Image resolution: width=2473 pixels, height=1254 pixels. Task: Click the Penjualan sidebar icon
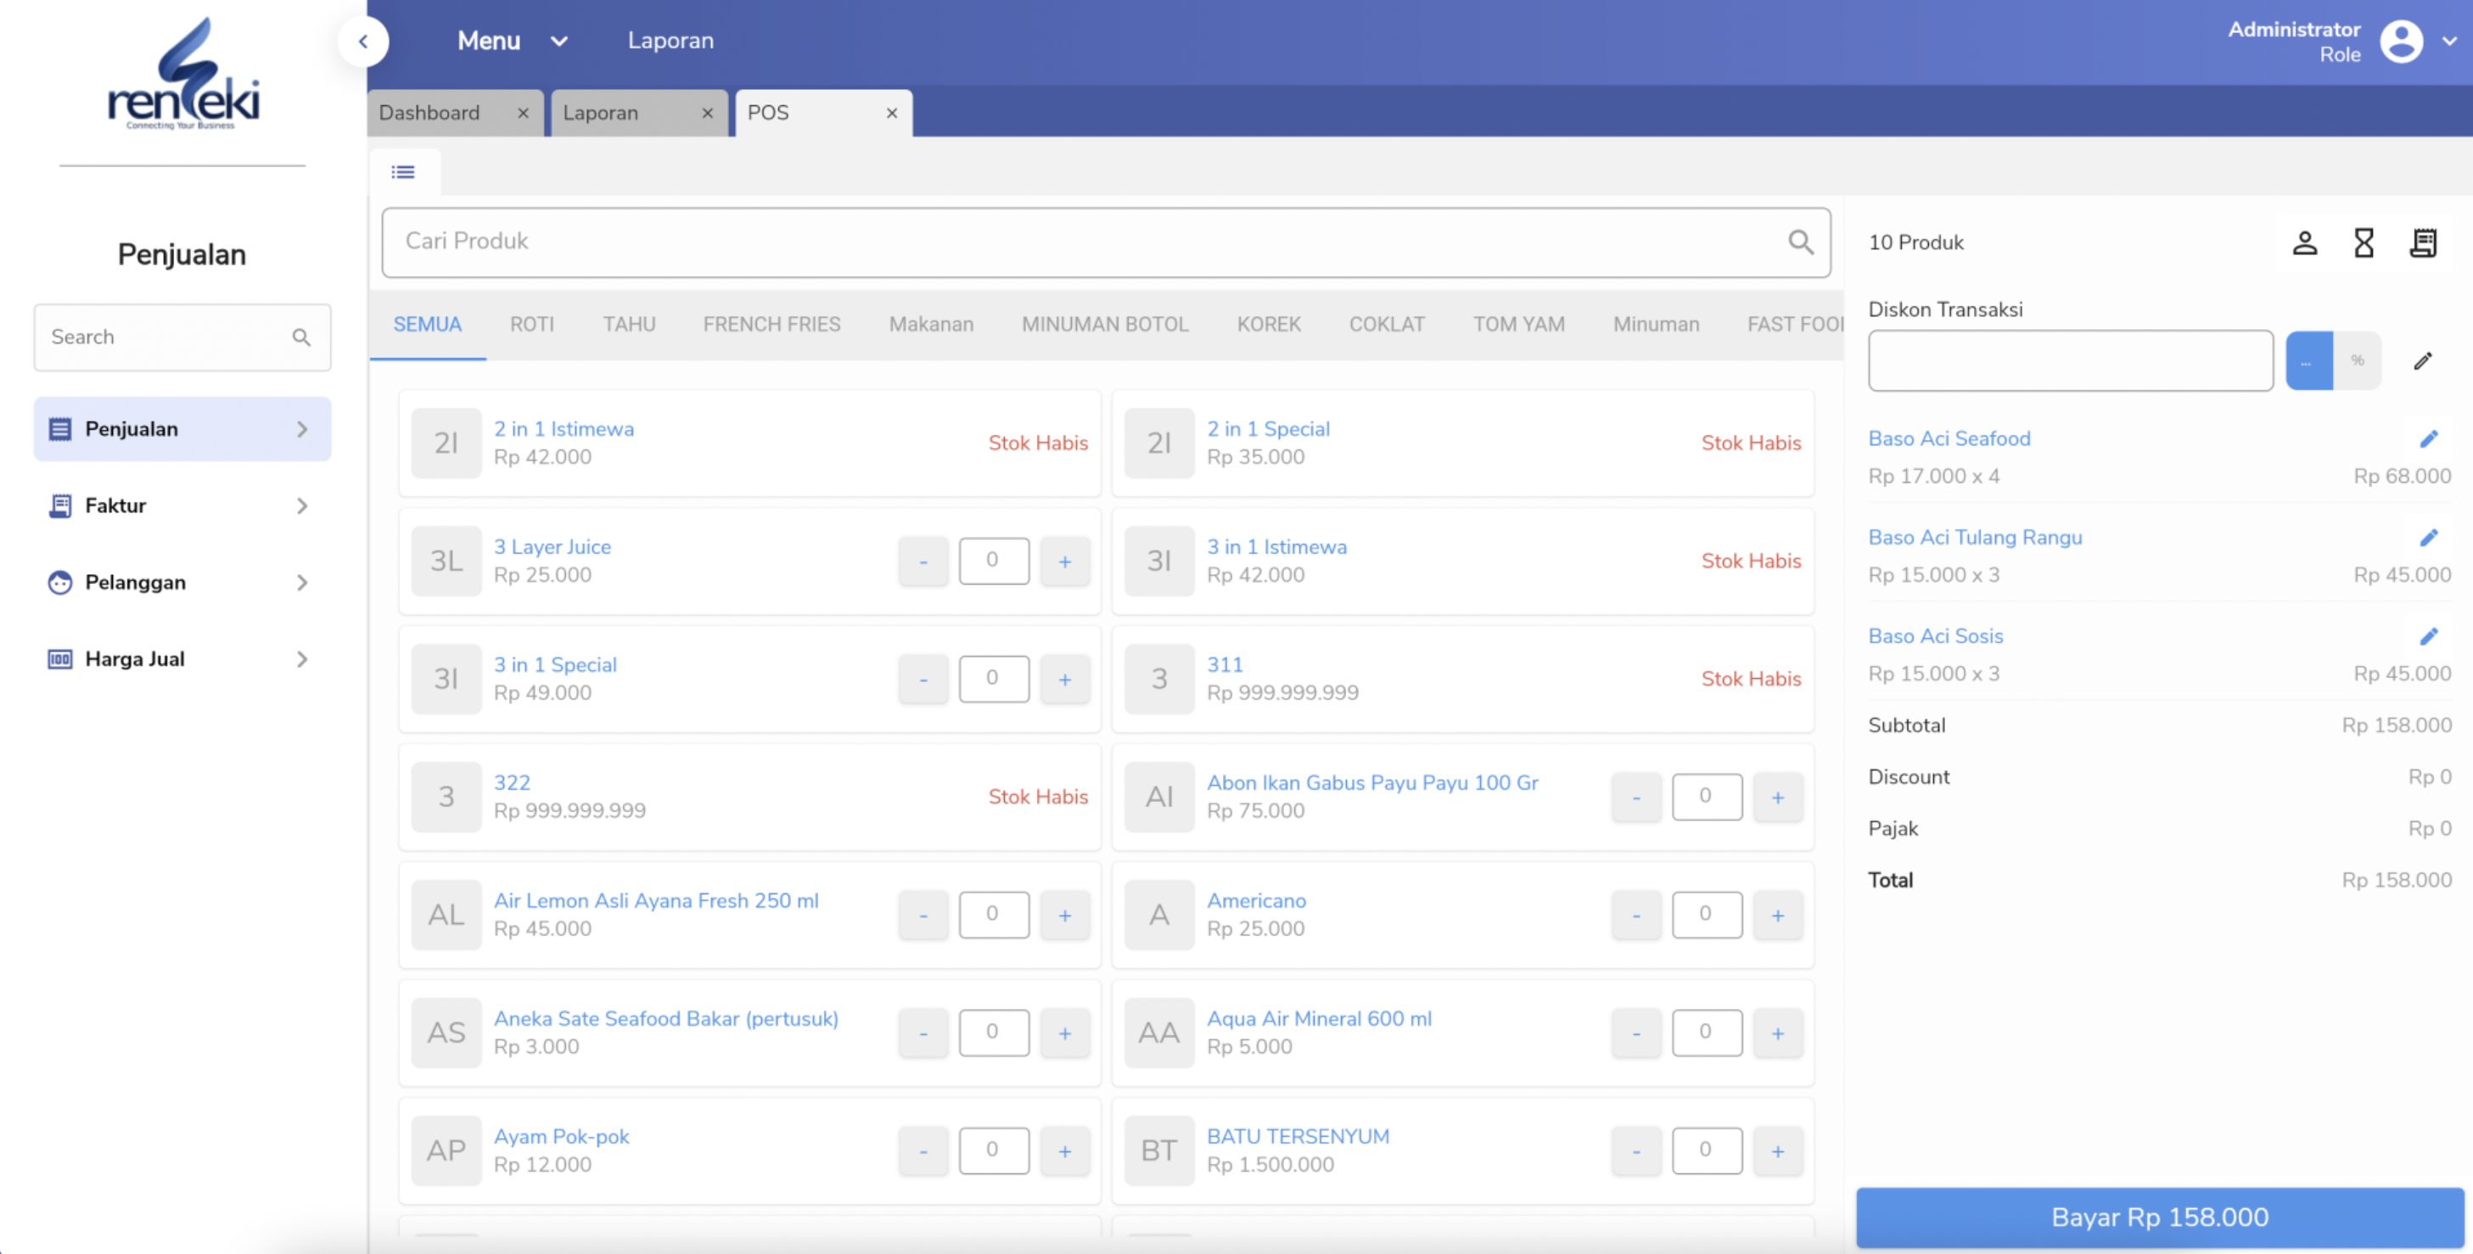59,428
